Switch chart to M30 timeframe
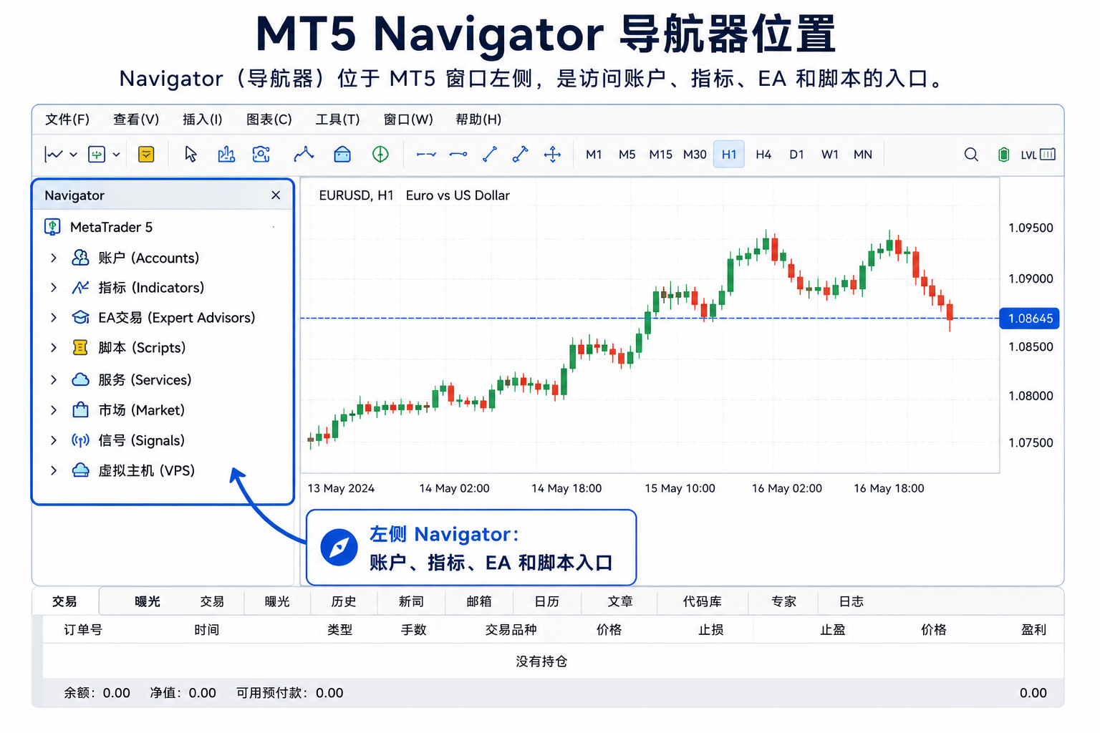 (x=695, y=154)
